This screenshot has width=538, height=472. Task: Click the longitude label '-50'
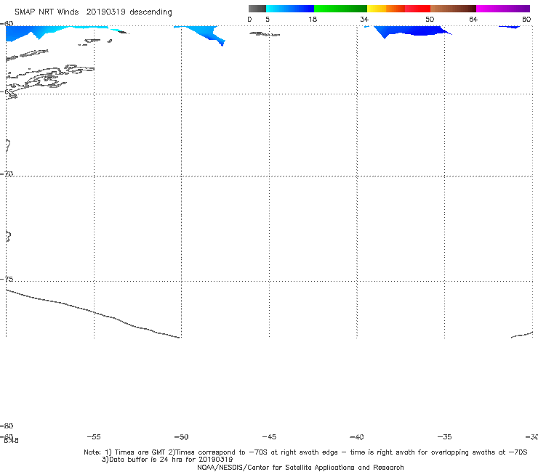(181, 436)
